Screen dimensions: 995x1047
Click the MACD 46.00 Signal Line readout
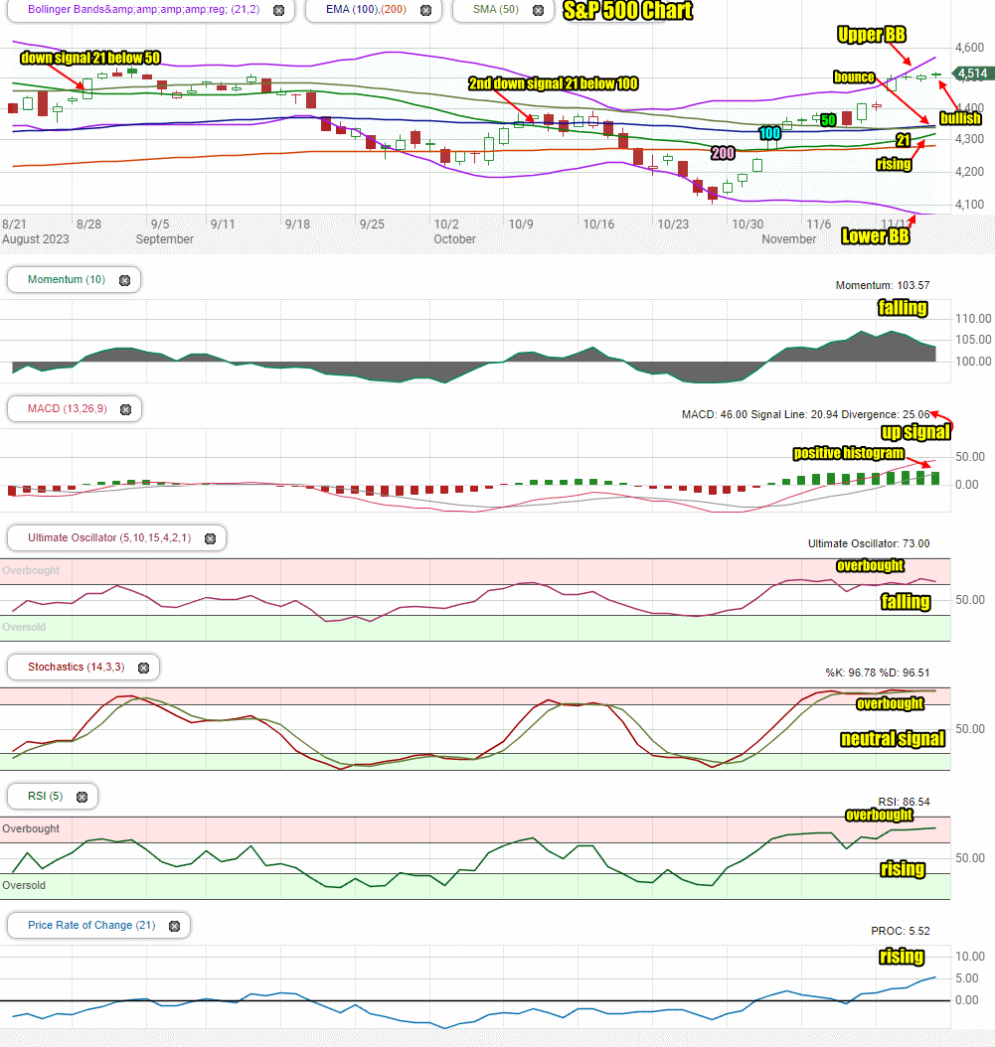pyautogui.click(x=805, y=414)
